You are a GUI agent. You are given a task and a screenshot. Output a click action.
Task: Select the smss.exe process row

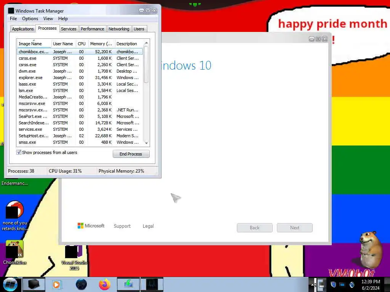click(80, 142)
